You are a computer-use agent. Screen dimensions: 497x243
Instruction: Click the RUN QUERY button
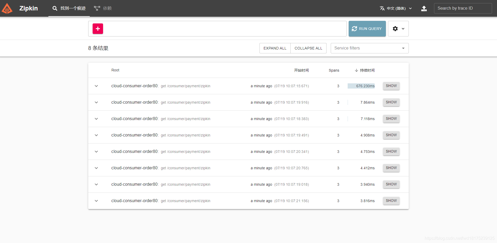click(367, 29)
